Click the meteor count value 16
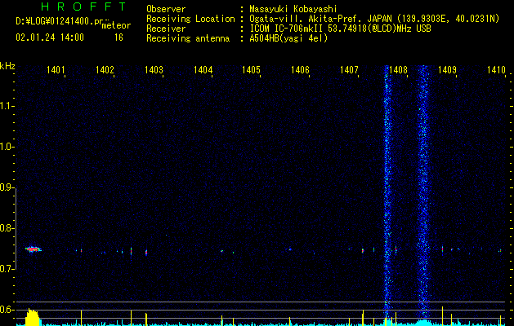This screenshot has height=326, width=514. (x=118, y=37)
